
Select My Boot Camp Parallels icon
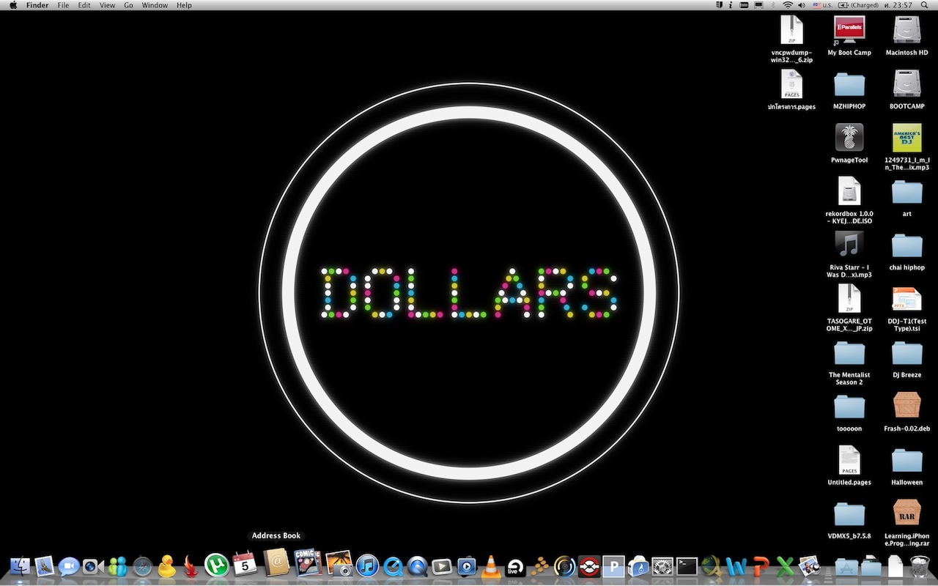coord(849,30)
